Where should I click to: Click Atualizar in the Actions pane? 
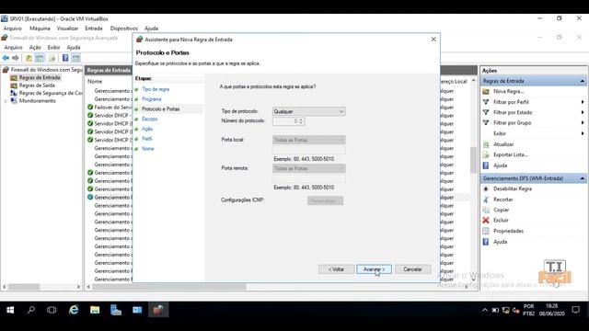click(503, 144)
